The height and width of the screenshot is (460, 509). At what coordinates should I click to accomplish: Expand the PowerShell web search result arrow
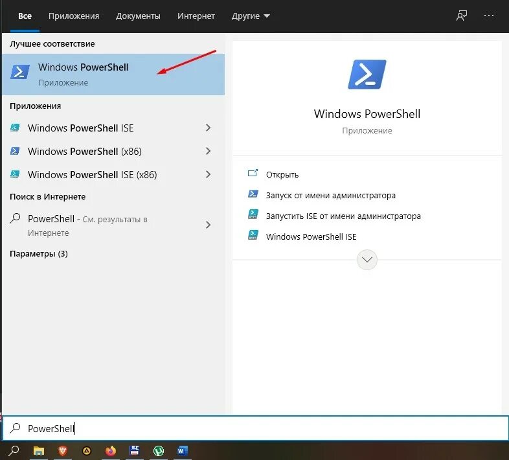coord(208,225)
